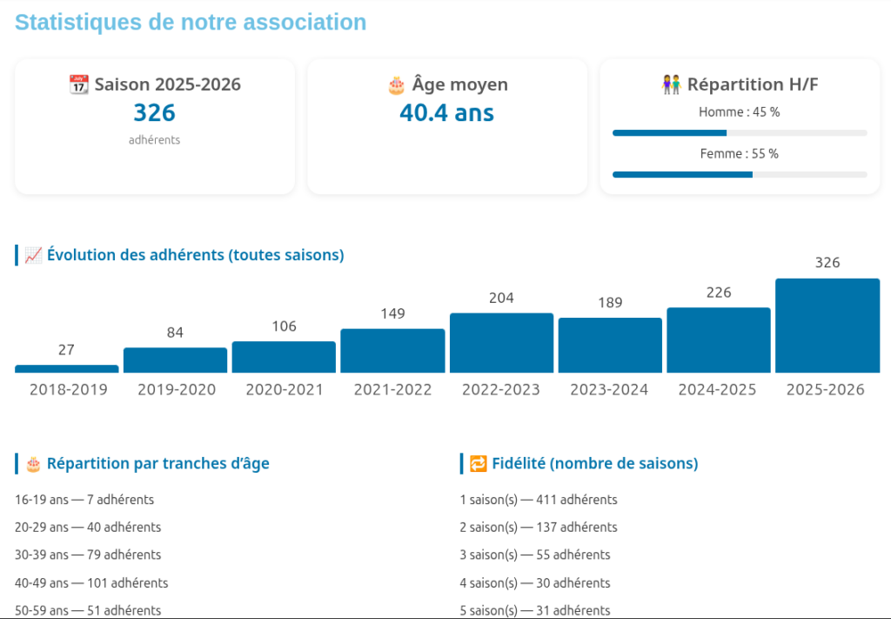
Task: Select the 40-49 ans age row
Action: coord(91,582)
